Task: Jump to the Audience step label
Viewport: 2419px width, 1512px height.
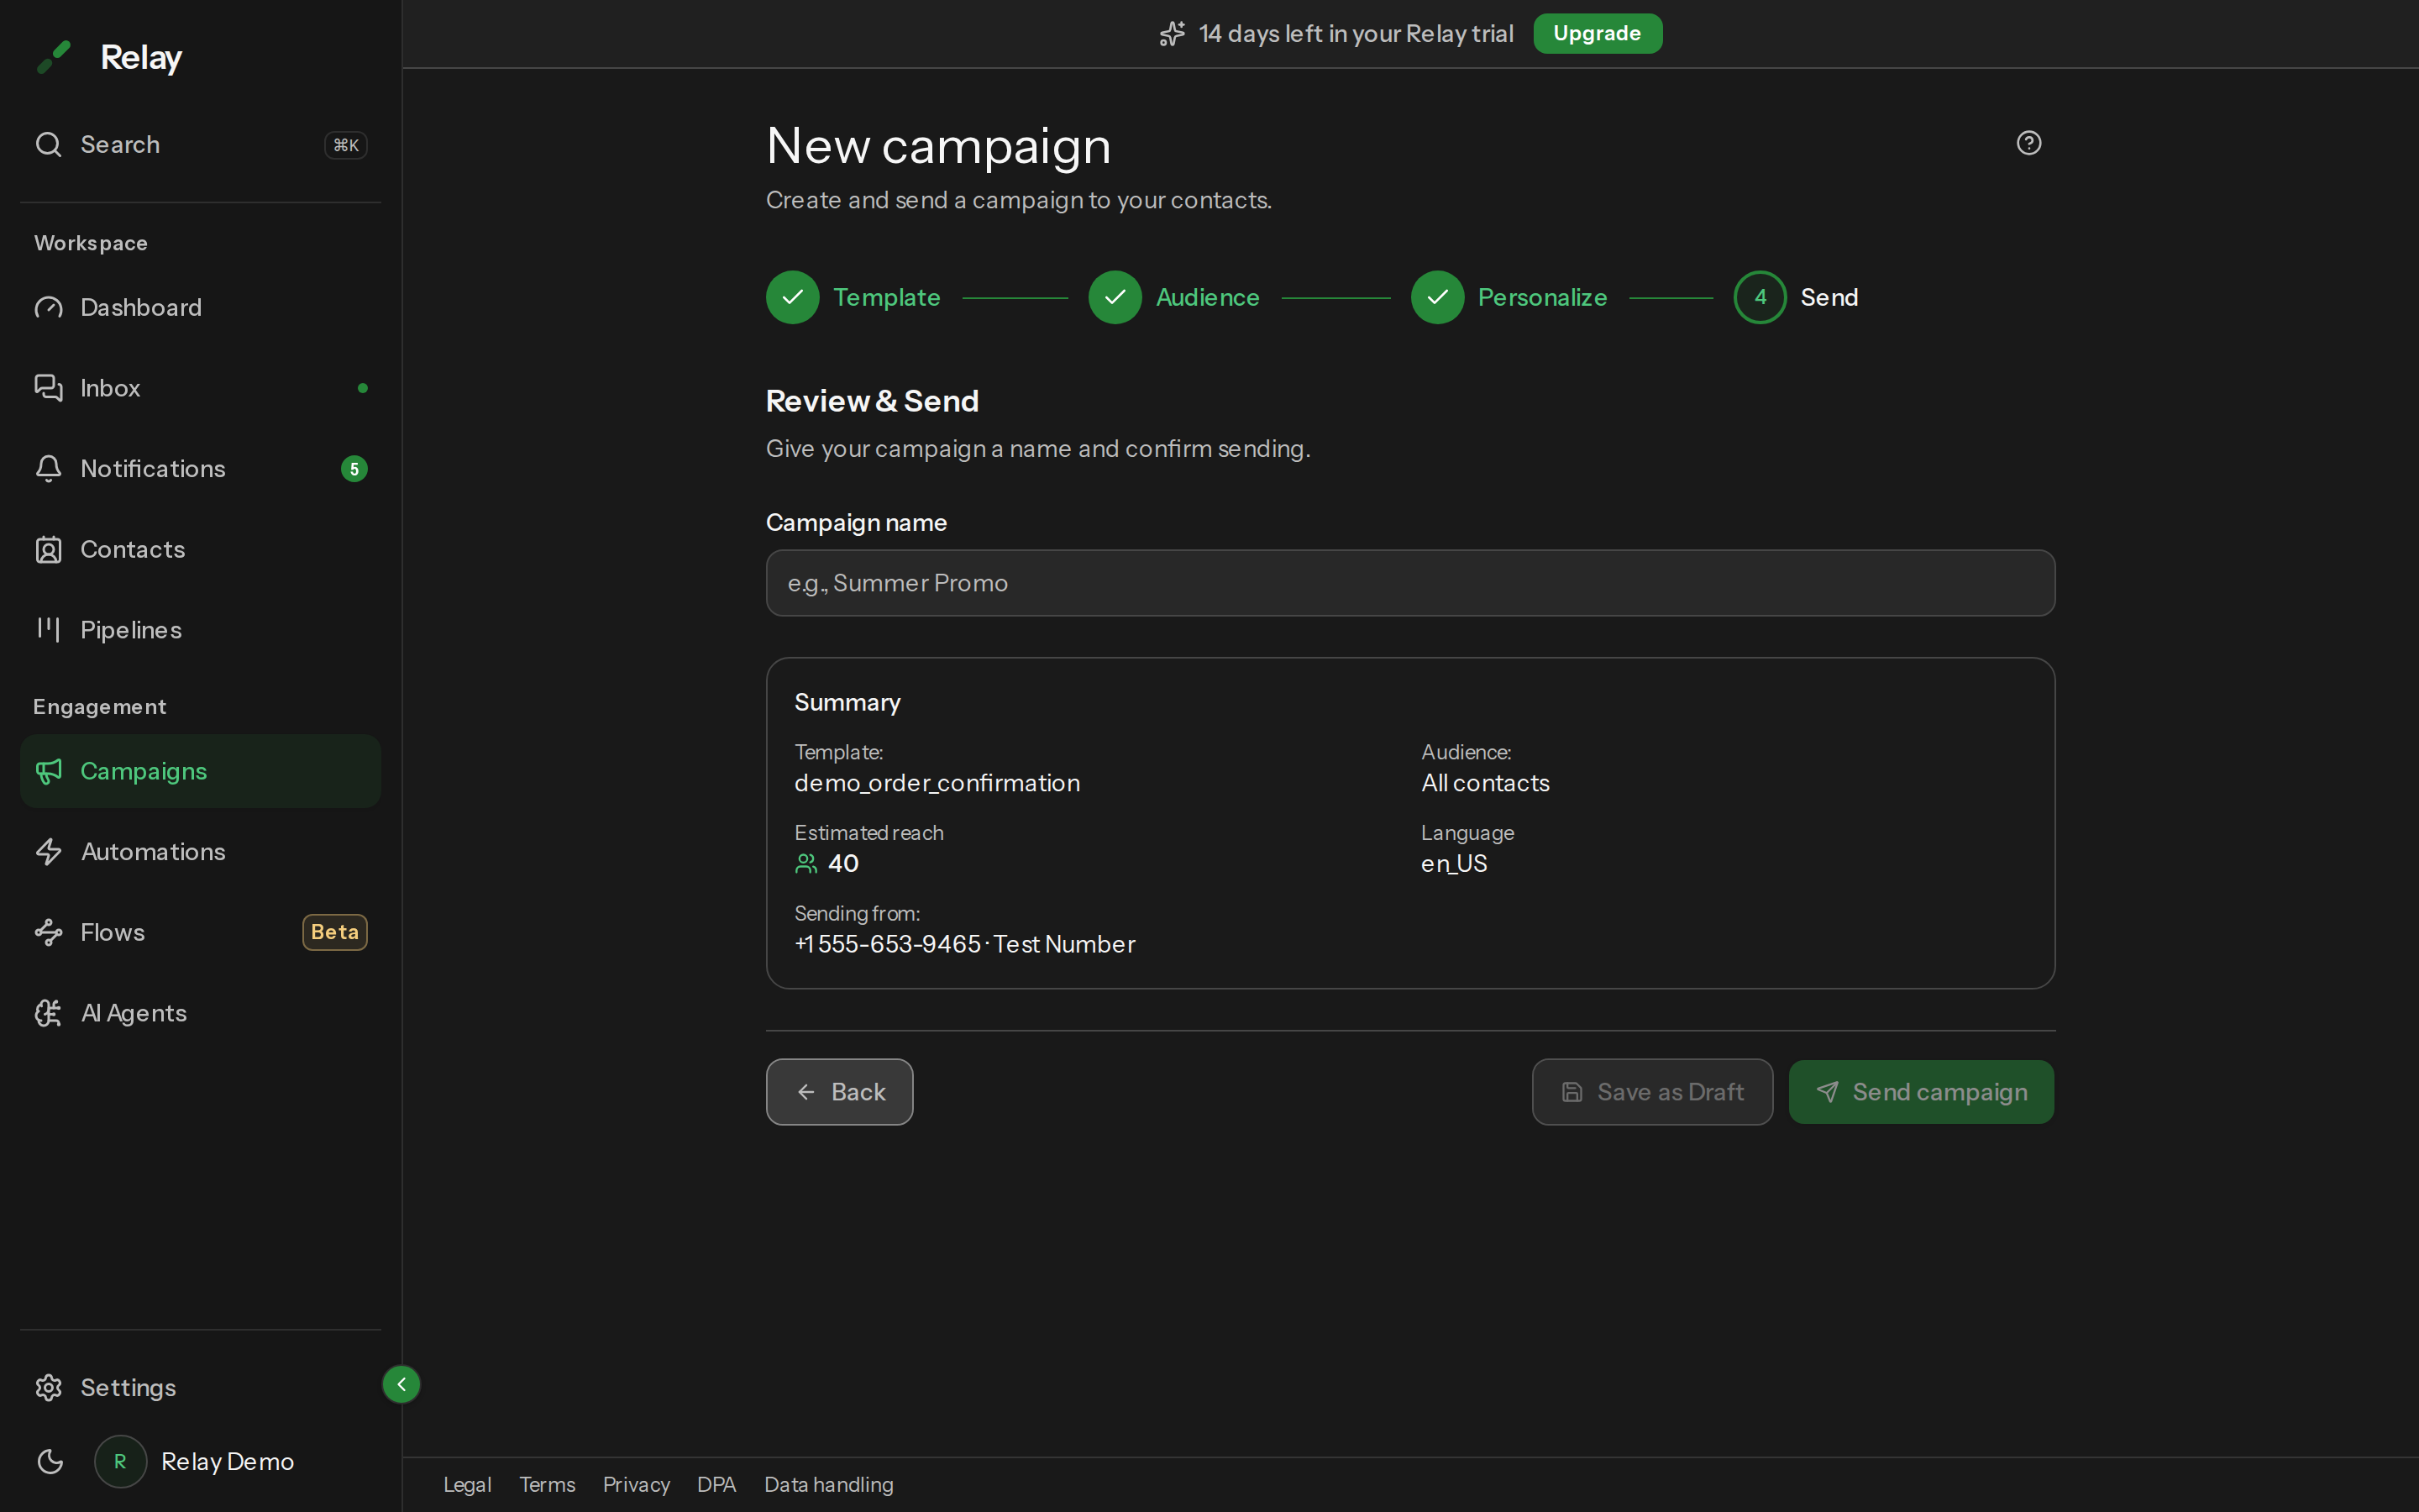Action: [1208, 297]
